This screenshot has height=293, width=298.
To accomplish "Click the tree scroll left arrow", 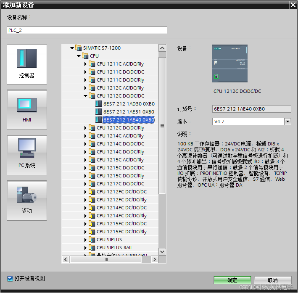I will click(x=66, y=259).
